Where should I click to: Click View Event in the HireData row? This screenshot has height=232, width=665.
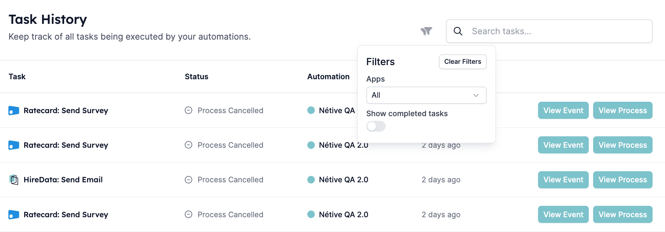(x=563, y=180)
